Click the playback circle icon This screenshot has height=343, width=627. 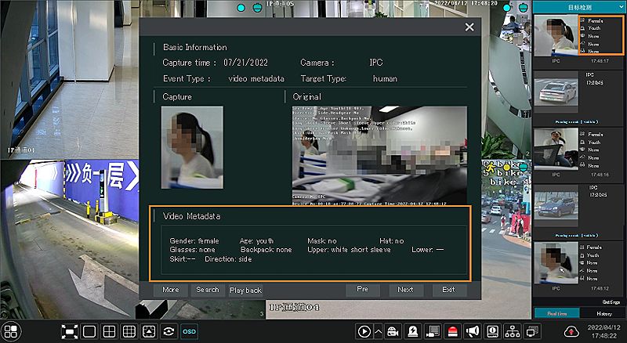pyautogui.click(x=364, y=331)
